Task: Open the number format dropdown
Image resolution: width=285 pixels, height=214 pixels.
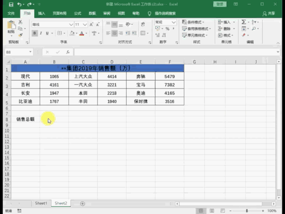Action: click(174, 22)
